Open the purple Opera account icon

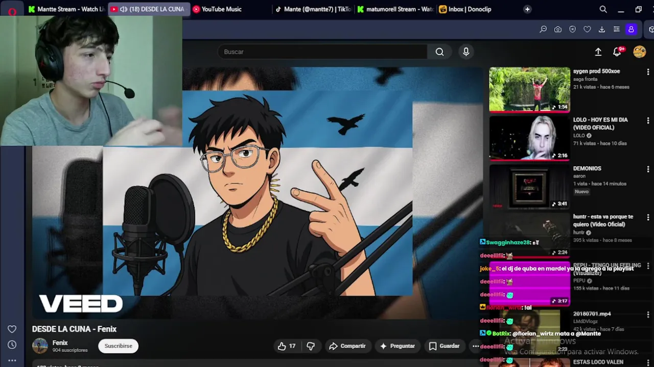(631, 30)
